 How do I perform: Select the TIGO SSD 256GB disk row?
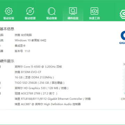click(40, 83)
